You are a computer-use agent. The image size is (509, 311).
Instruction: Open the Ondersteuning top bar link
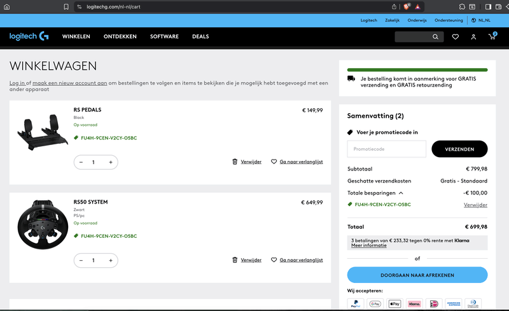pos(449,20)
